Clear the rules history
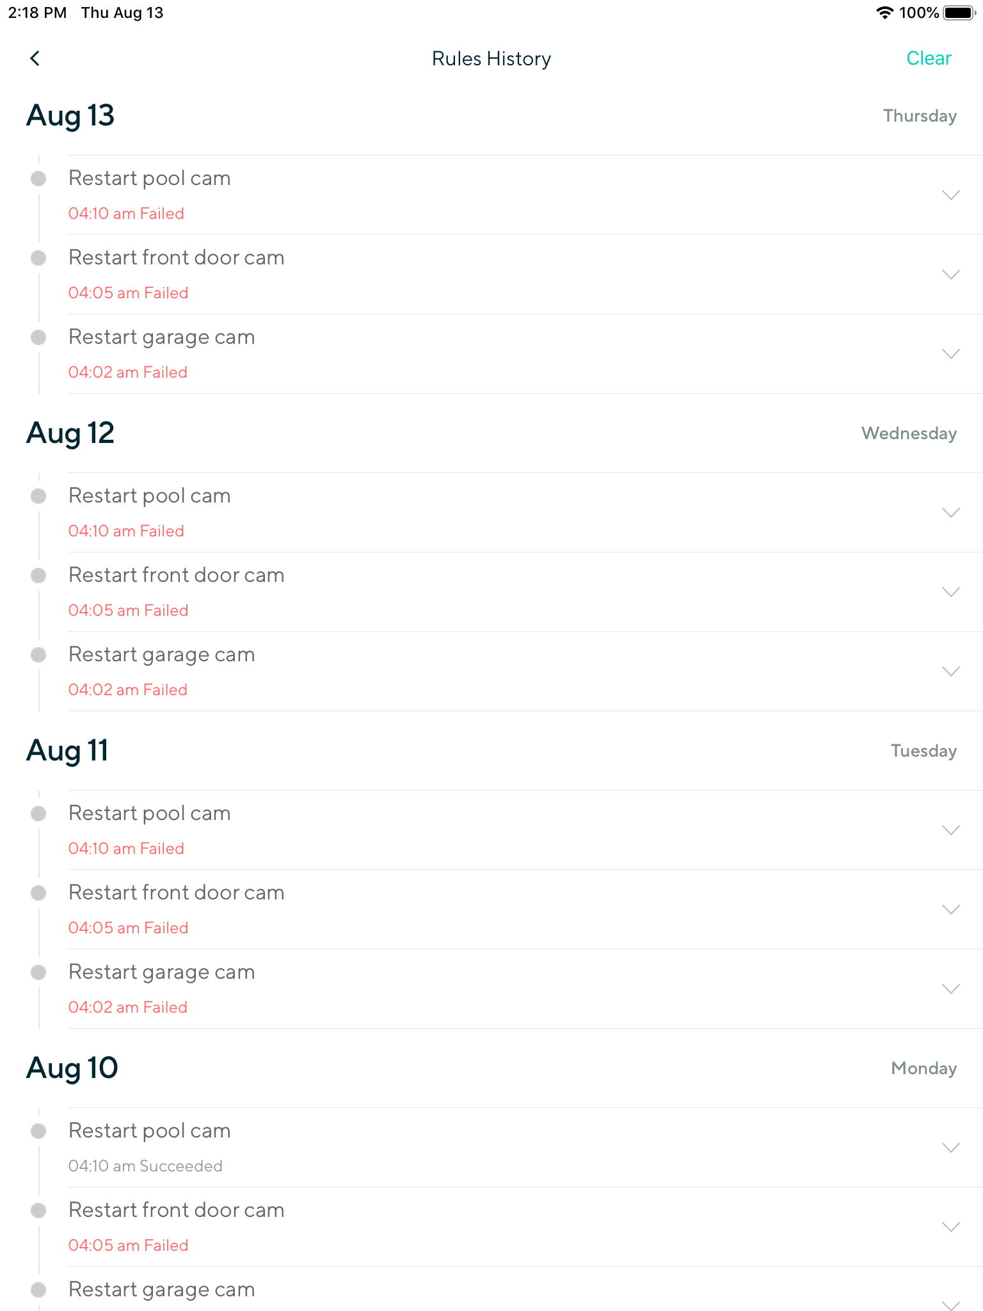Screen dimensions: 983x1311 (929, 58)
